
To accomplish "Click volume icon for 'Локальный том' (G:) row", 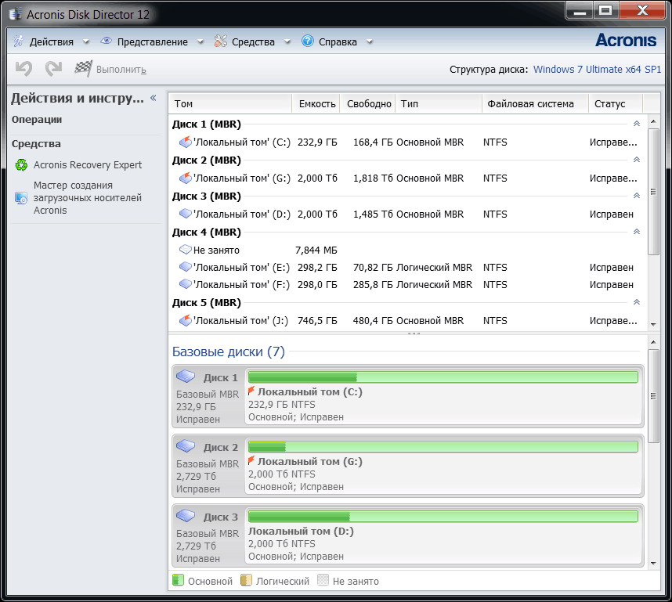I will pos(185,178).
